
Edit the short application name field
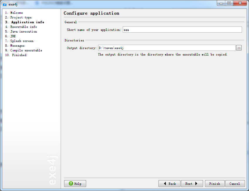[182, 30]
